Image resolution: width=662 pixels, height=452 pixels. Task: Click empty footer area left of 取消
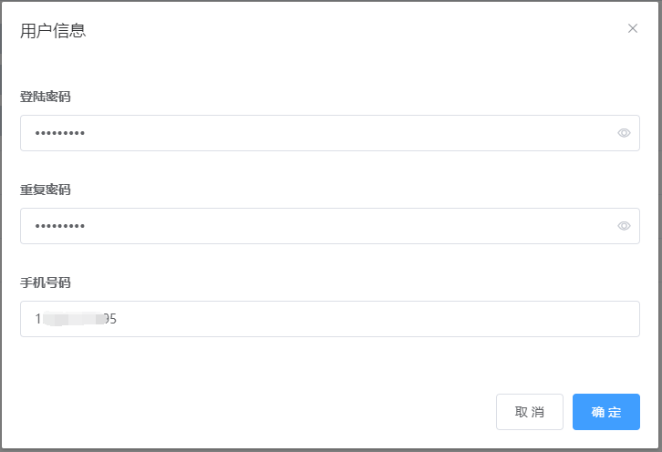253,412
